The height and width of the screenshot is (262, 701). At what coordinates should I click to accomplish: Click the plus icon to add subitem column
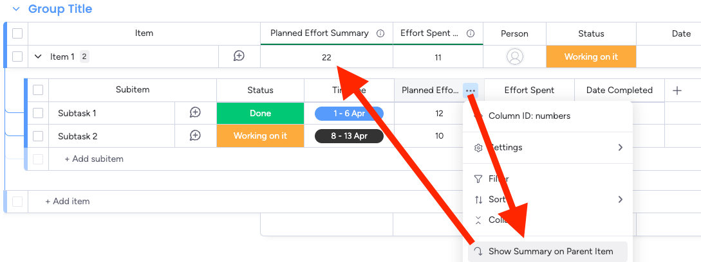click(x=677, y=90)
